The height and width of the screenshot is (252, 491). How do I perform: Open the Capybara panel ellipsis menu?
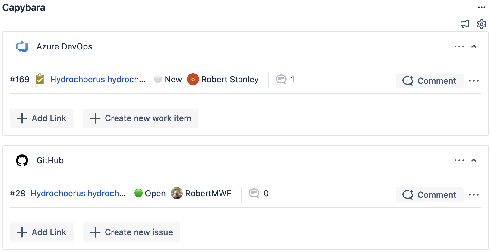pyautogui.click(x=482, y=8)
